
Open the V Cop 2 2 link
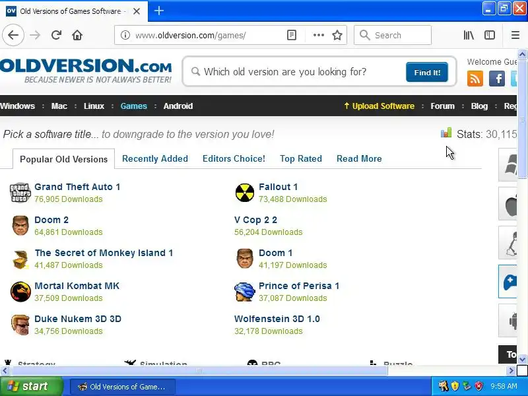point(255,220)
